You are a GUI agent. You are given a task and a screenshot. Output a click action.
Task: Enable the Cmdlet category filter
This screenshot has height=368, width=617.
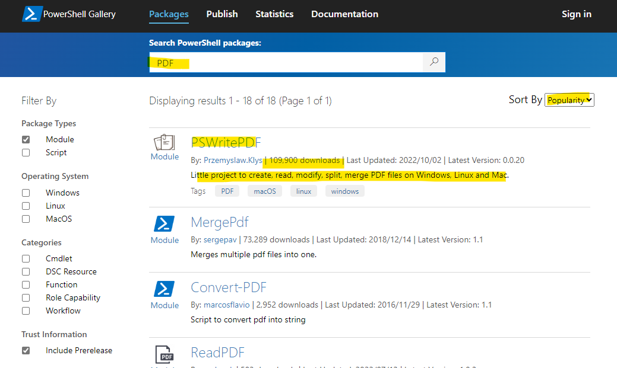(26, 258)
